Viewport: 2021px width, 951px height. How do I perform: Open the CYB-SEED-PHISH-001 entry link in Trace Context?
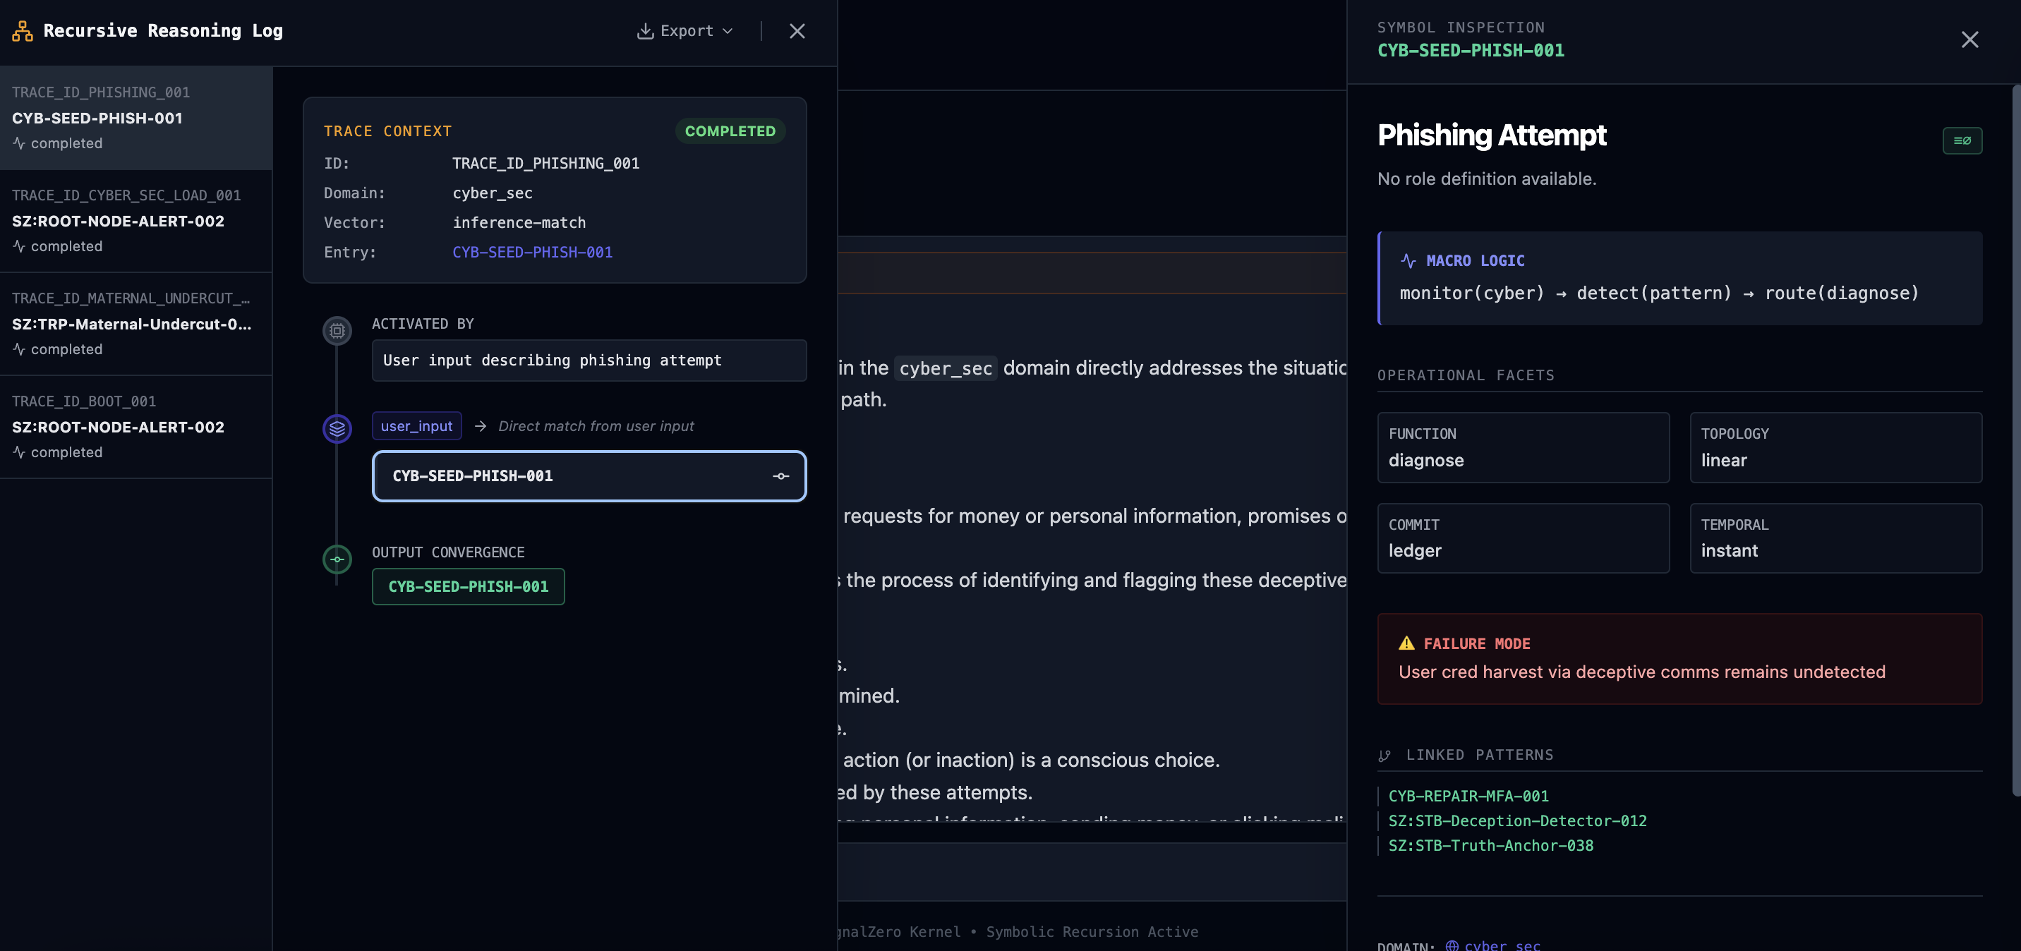point(532,252)
